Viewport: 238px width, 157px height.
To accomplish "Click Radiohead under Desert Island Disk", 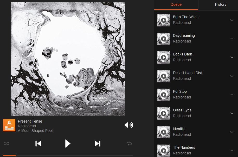I will (x=182, y=79).
